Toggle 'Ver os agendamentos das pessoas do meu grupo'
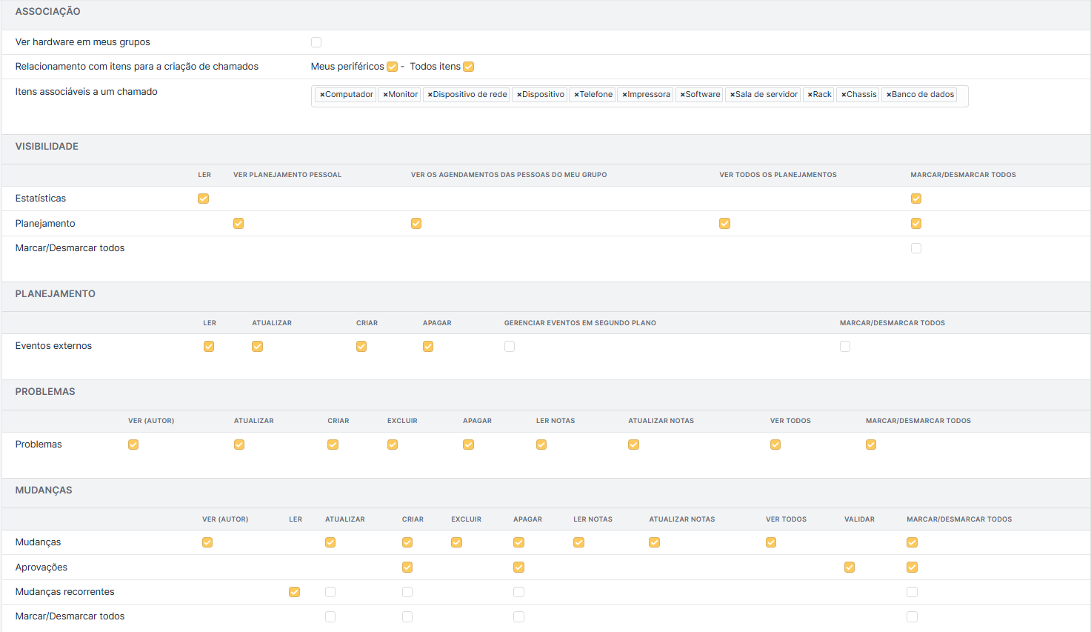 click(x=416, y=224)
